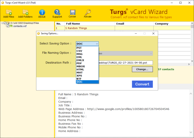194x138 pixels.
Task: Minimize the Turgs vCard Wizard main window
Action: point(172,3)
